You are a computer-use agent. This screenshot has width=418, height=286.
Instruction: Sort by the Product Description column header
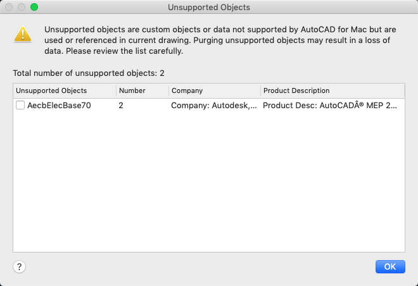296,90
